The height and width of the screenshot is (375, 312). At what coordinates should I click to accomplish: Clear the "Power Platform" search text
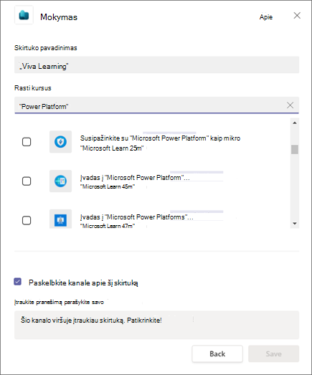point(290,105)
